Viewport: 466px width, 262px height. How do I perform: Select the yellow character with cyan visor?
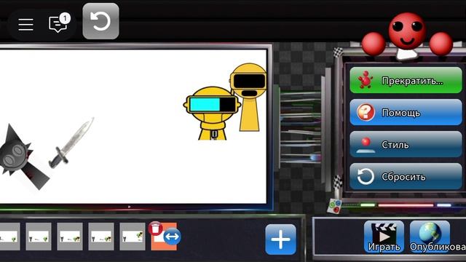click(x=212, y=114)
